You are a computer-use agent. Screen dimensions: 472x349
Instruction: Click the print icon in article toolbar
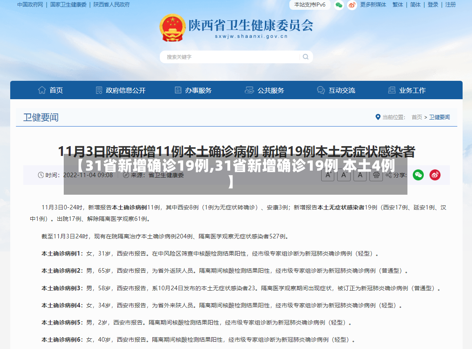pos(376,175)
